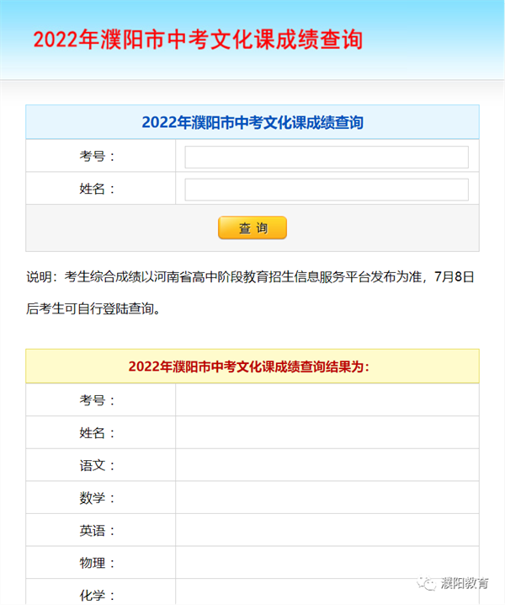Click the 数学 row label
The height and width of the screenshot is (605, 505).
pyautogui.click(x=97, y=497)
